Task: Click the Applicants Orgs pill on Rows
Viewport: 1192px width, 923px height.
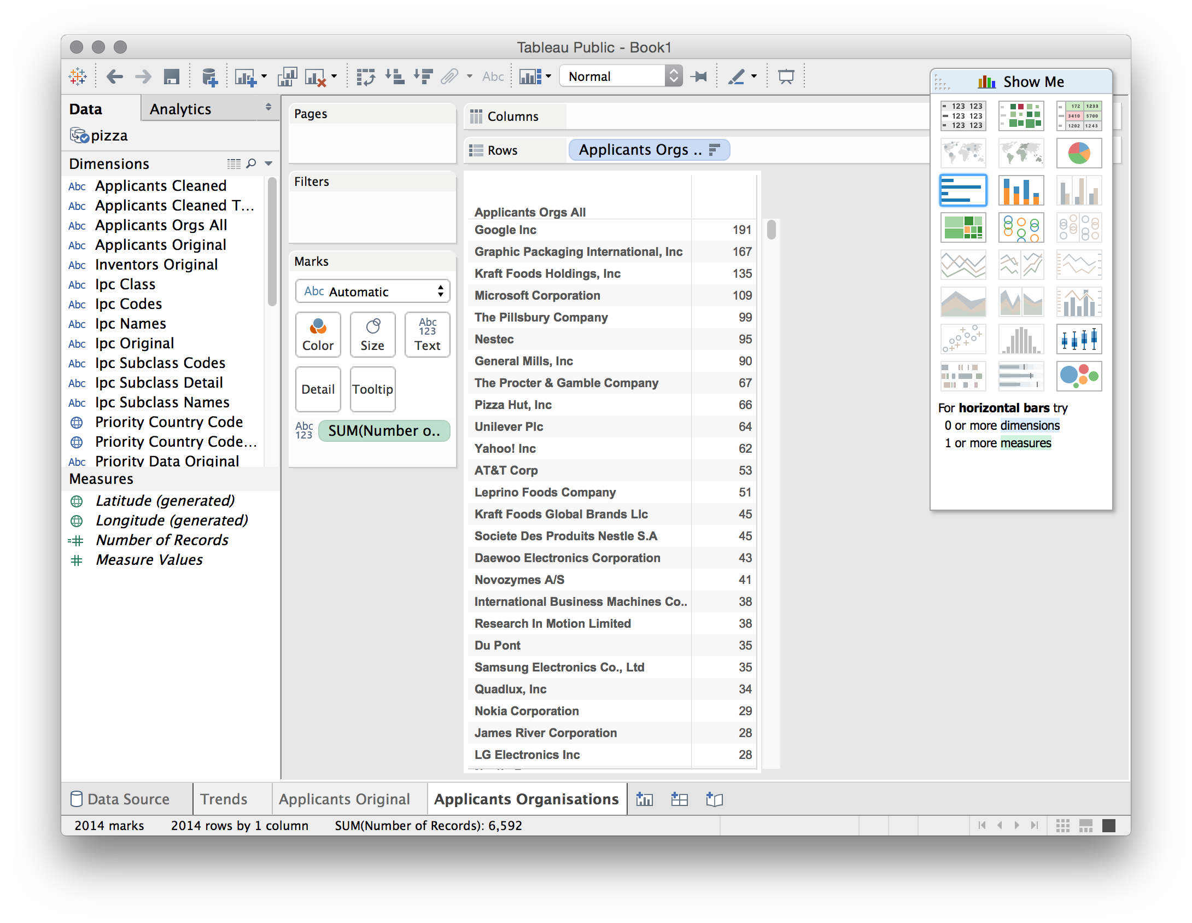Action: pos(649,150)
